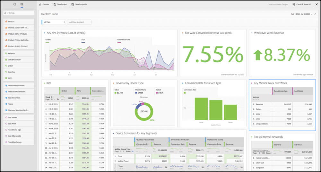Viewport: 321px width, 172px height.
Task: Select the Tesco segment component
Action: (x=19, y=104)
